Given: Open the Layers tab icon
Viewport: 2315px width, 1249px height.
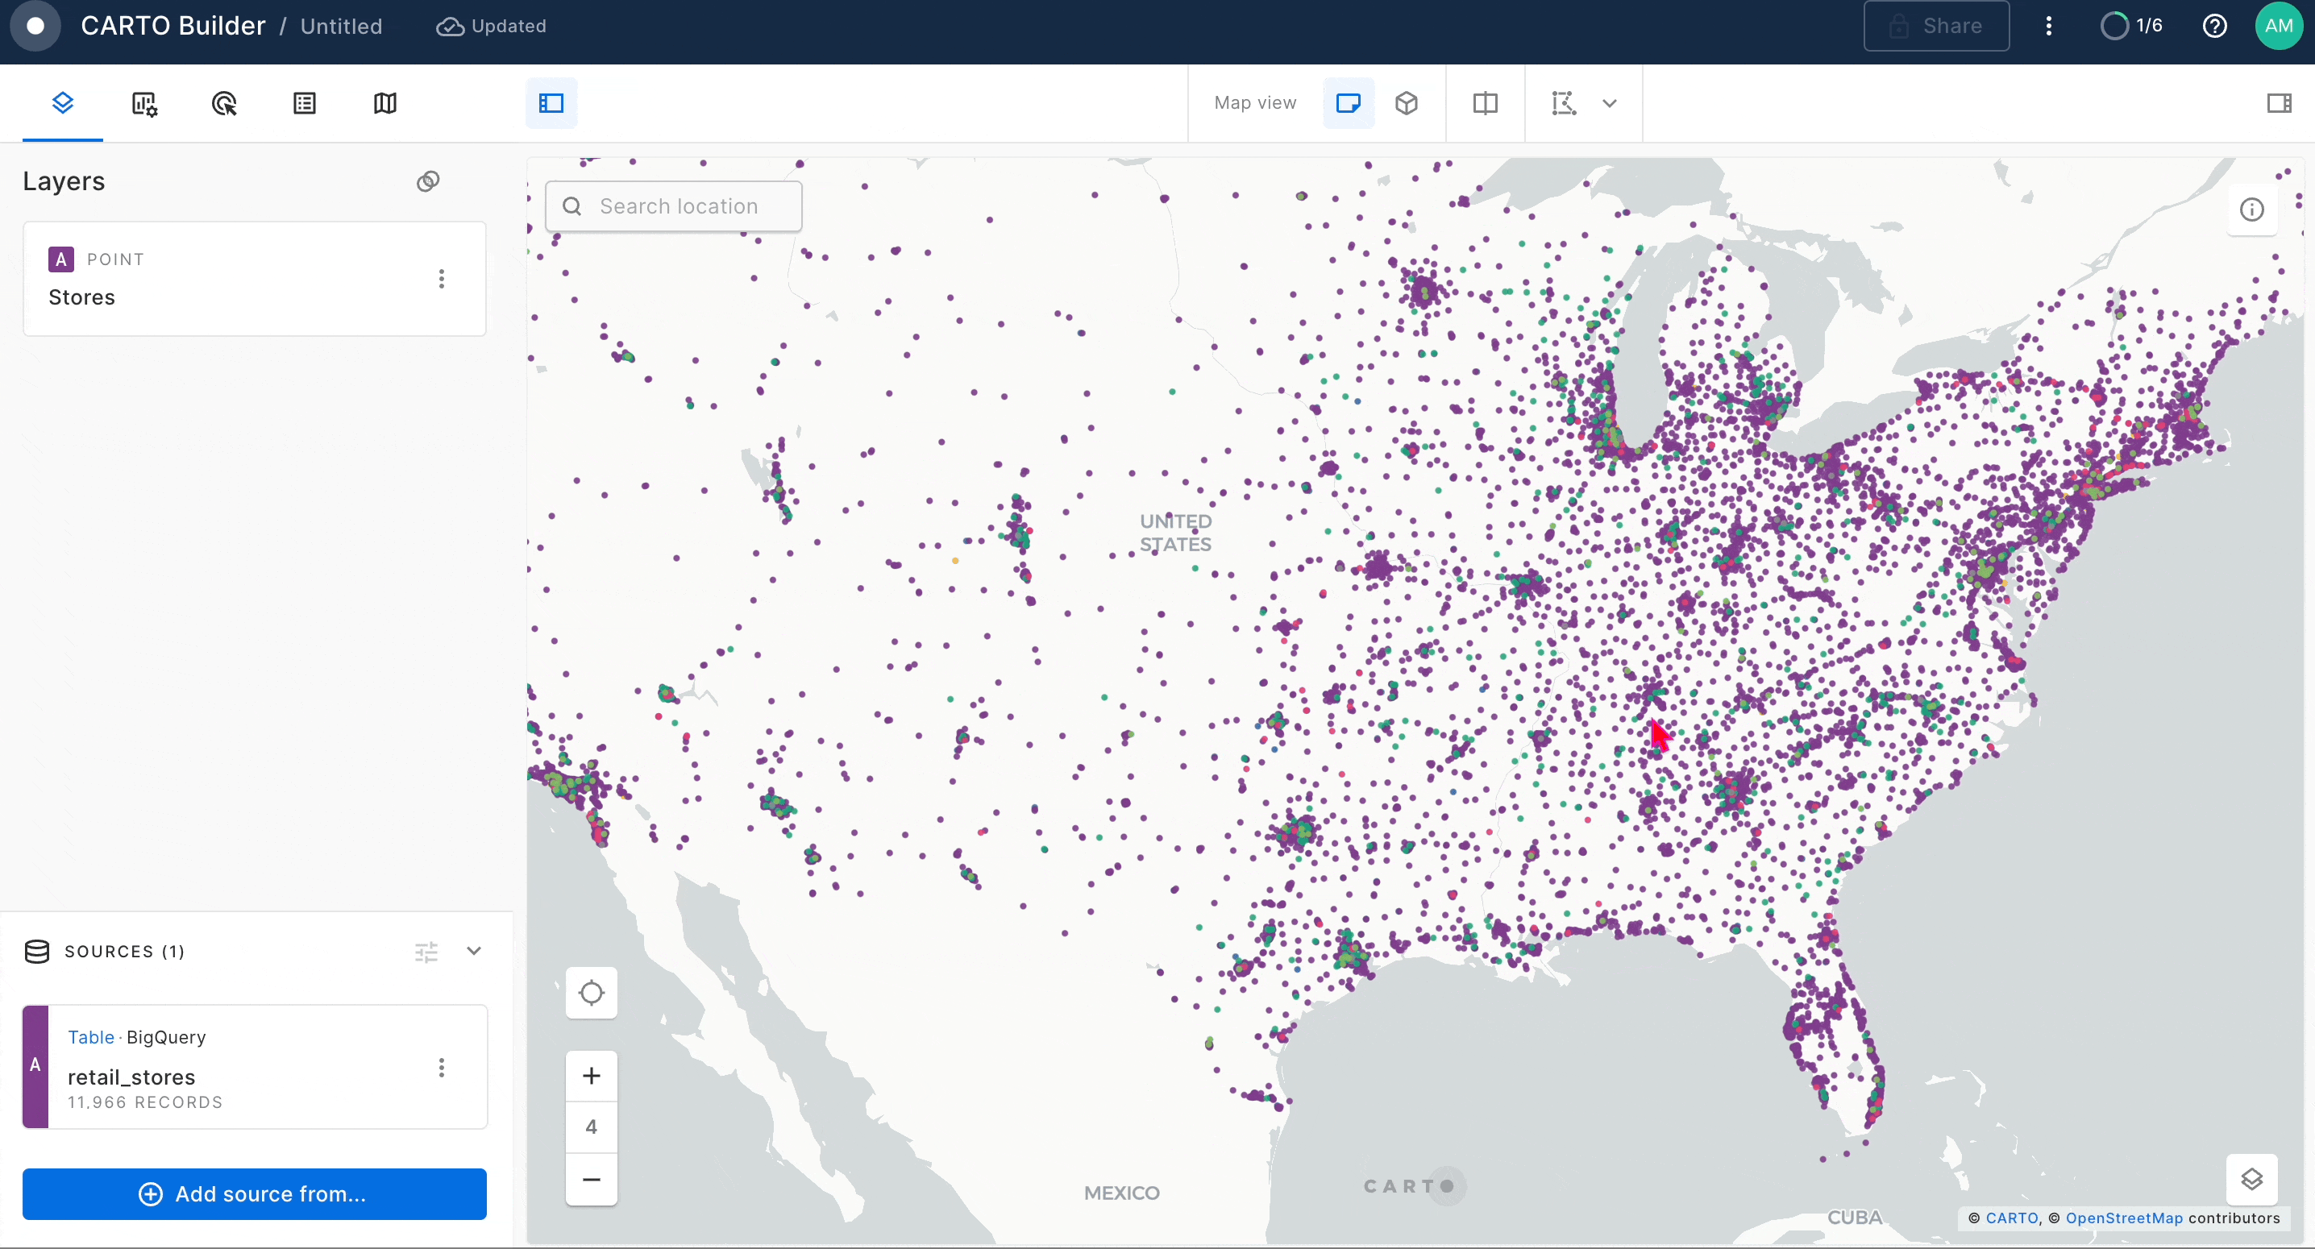Looking at the screenshot, I should pos(62,102).
